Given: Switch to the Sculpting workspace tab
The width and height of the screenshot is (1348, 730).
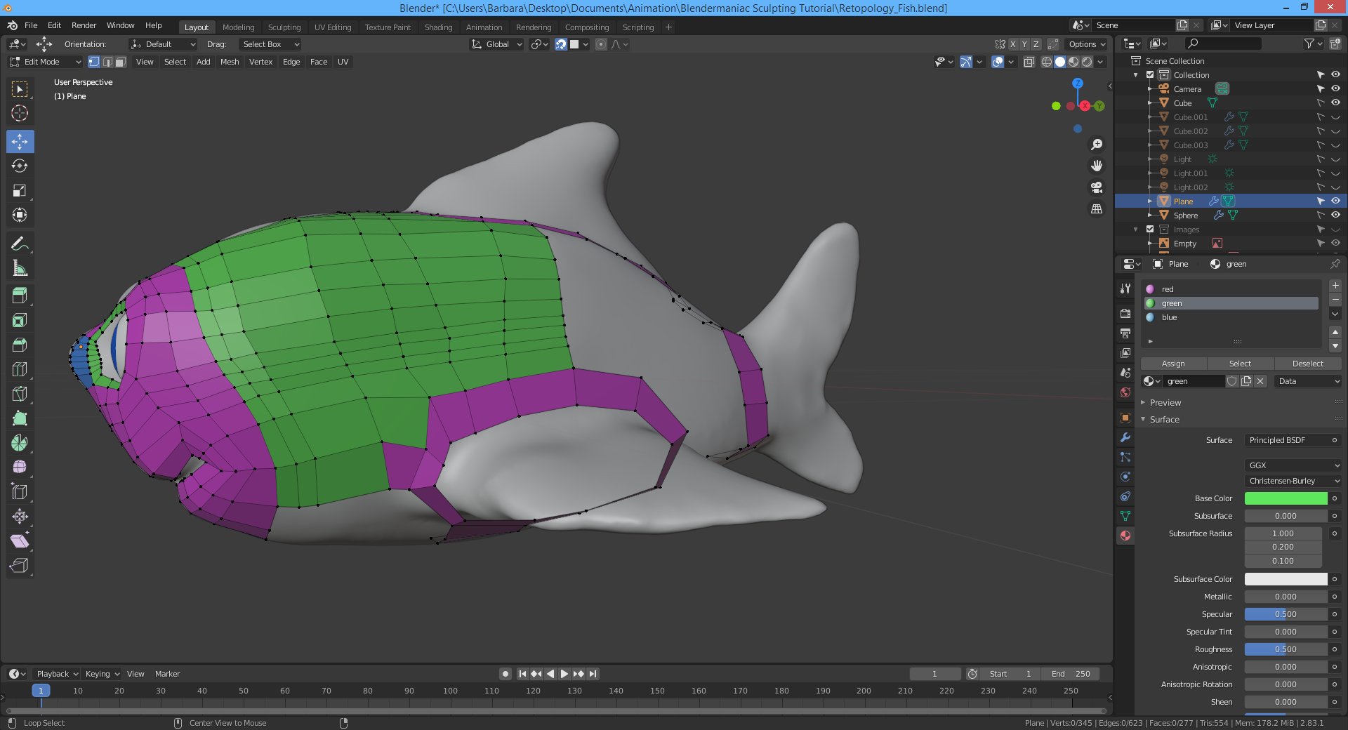Looking at the screenshot, I should [284, 27].
